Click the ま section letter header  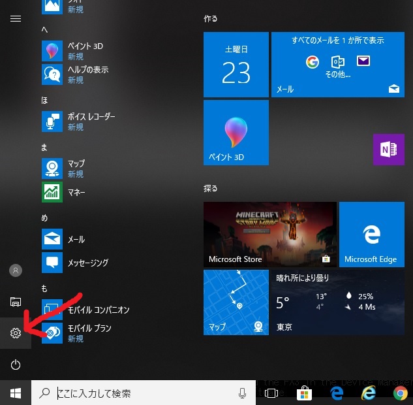(44, 148)
